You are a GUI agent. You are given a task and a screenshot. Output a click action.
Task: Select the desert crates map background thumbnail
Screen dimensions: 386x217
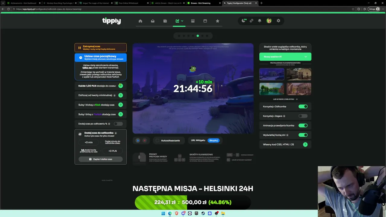pyautogui.click(x=299, y=74)
